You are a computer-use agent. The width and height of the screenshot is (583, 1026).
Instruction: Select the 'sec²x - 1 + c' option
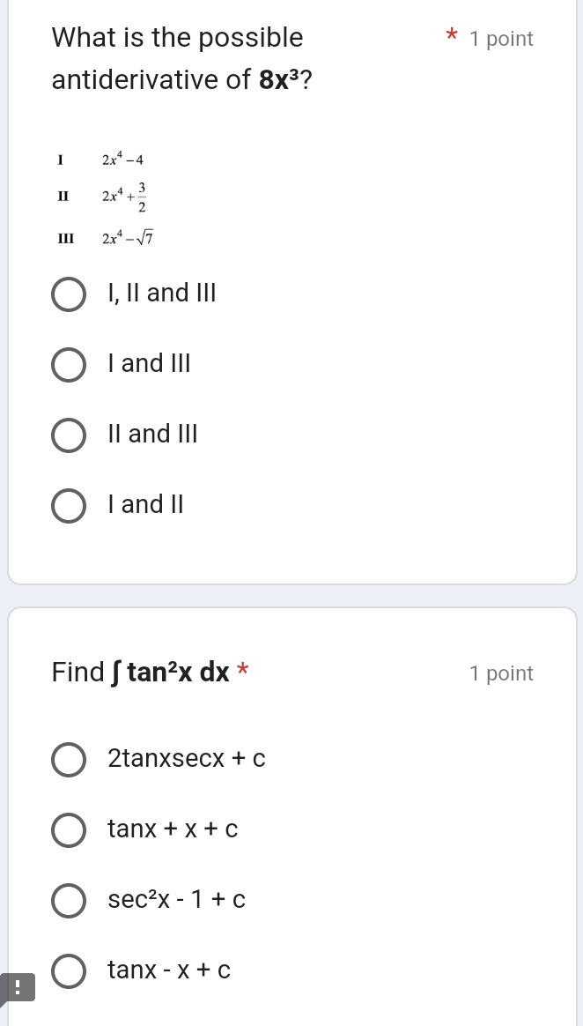[x=69, y=900]
